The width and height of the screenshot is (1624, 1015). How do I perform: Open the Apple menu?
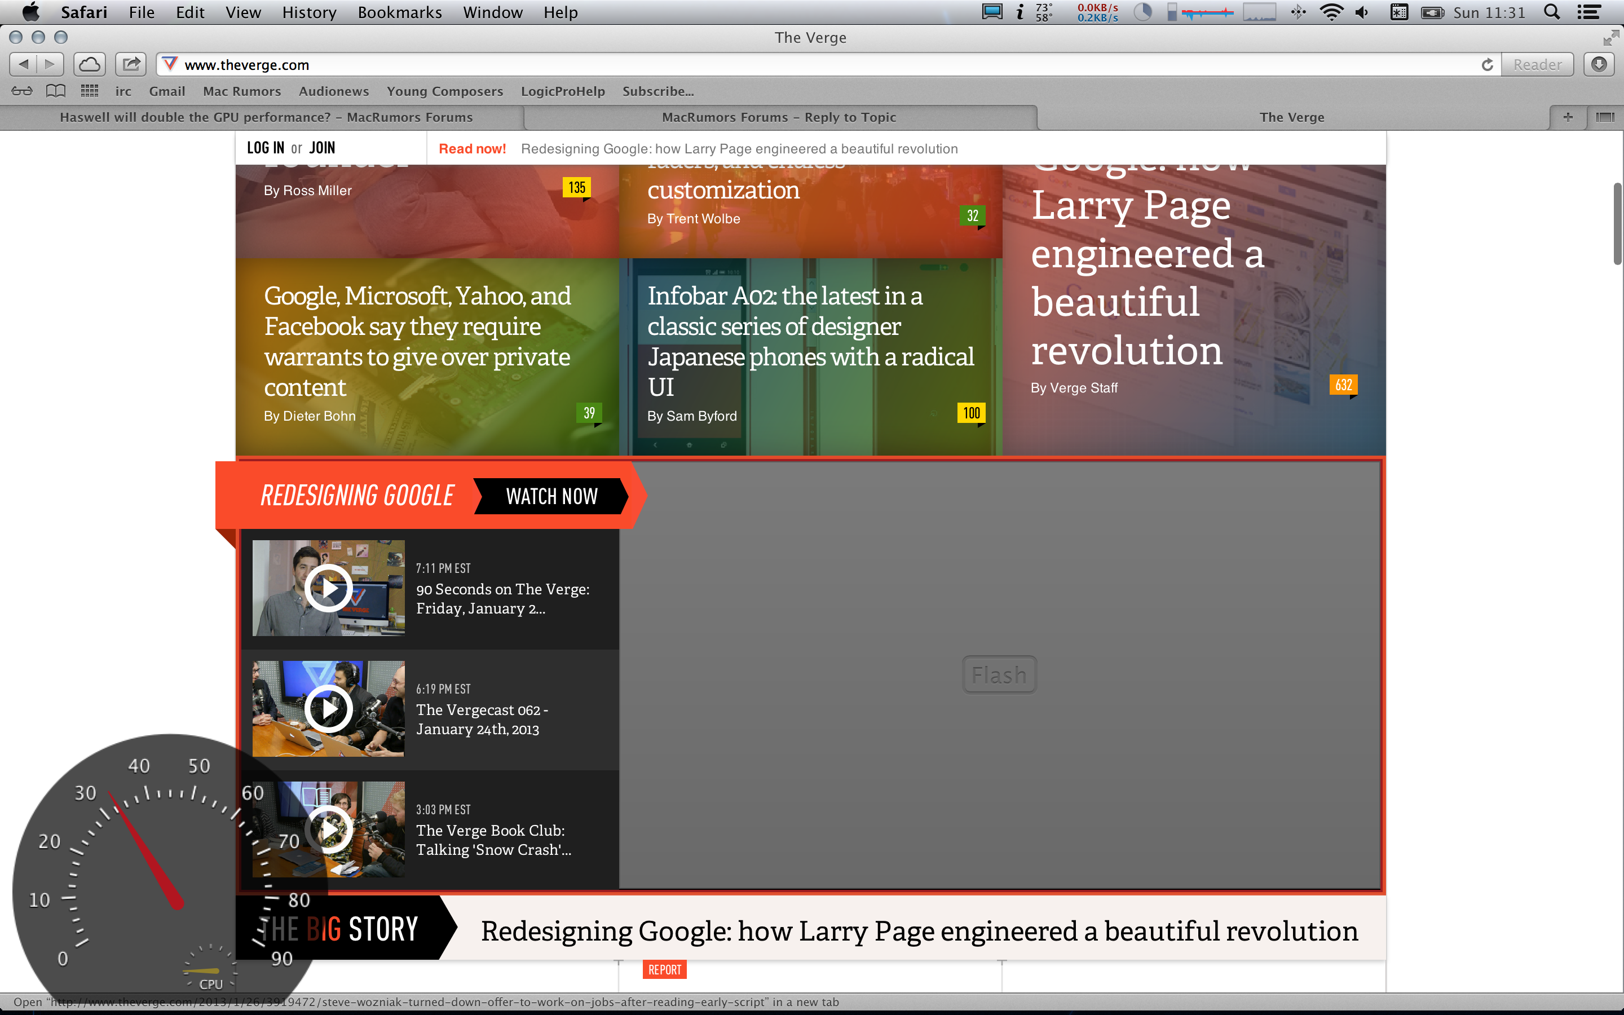30,12
